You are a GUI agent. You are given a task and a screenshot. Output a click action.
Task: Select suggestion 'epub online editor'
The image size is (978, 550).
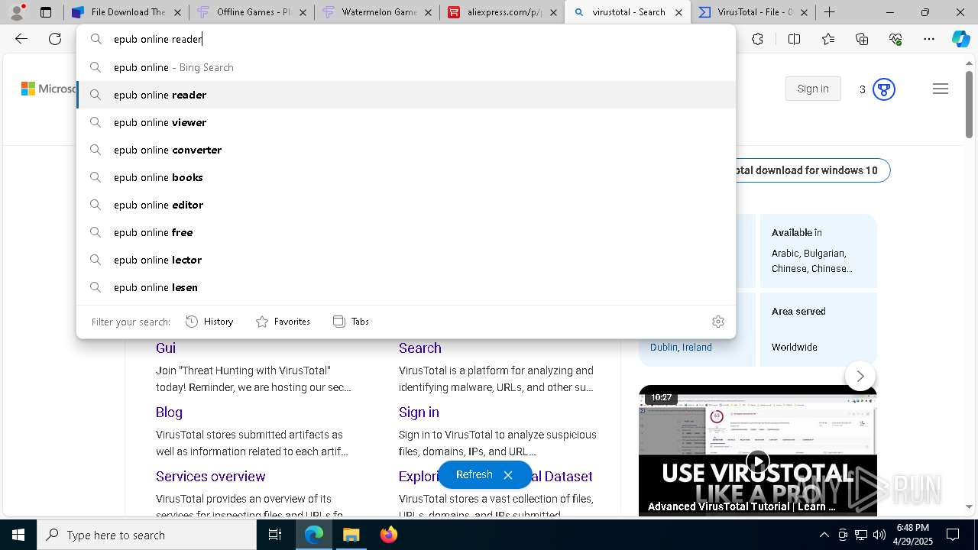pyautogui.click(x=406, y=205)
